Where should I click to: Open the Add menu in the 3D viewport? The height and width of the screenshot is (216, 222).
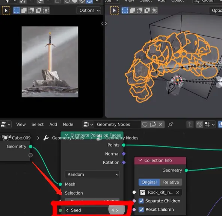point(162,1)
